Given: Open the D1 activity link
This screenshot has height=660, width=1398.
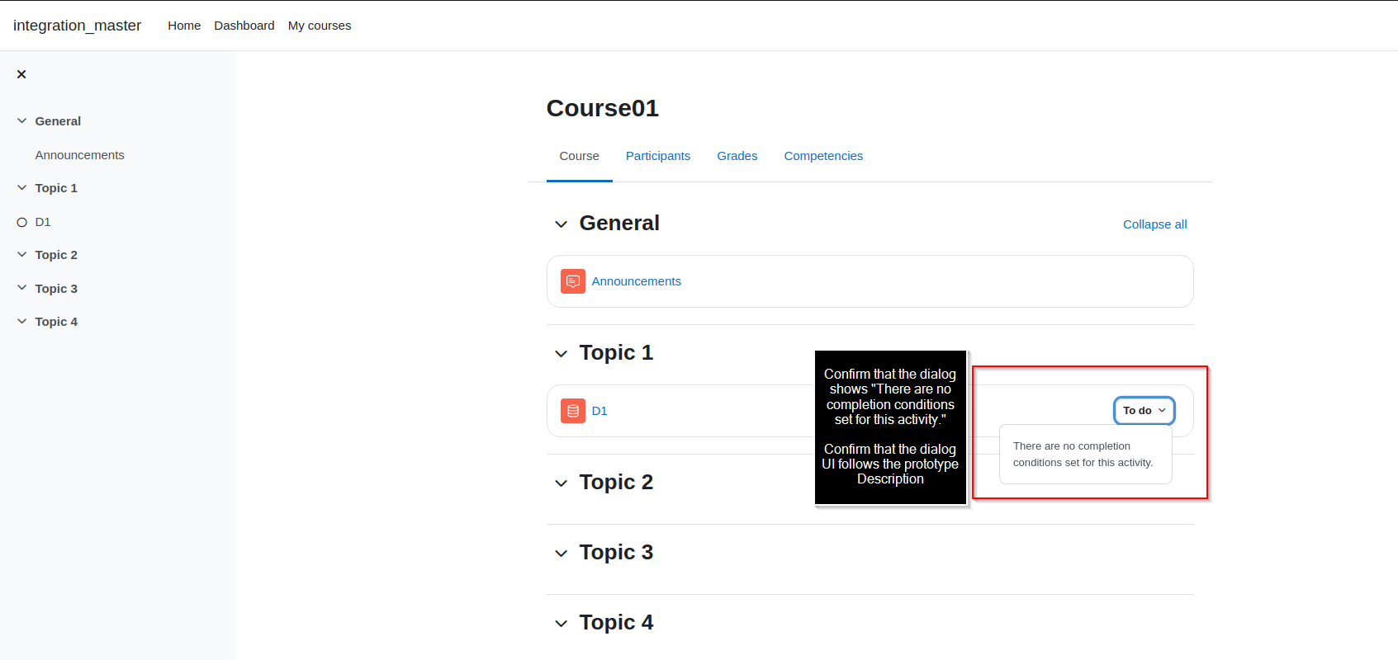Looking at the screenshot, I should (599, 411).
